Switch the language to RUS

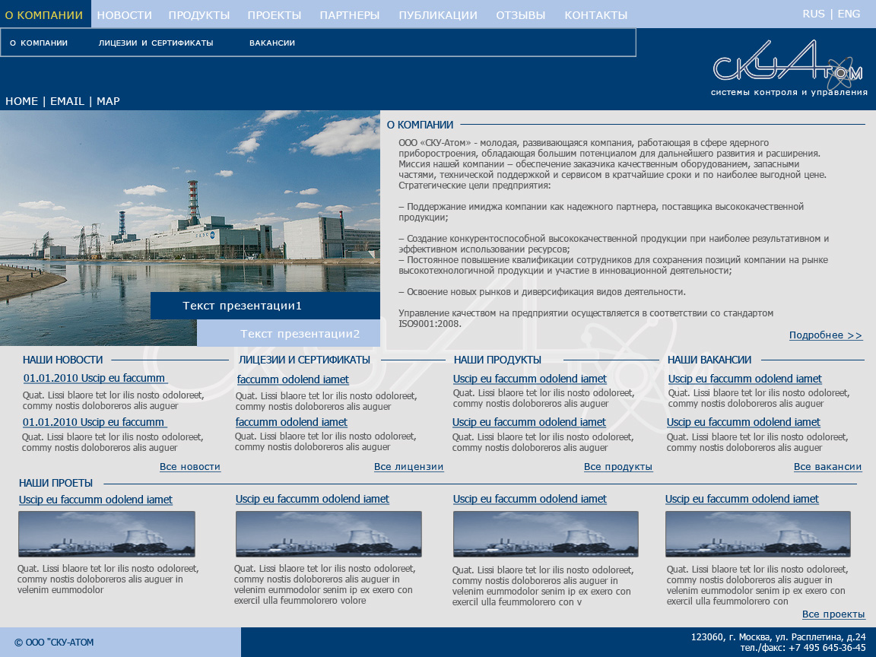click(x=814, y=14)
